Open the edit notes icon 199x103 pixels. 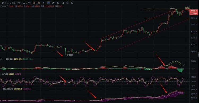click(x=67, y=3)
